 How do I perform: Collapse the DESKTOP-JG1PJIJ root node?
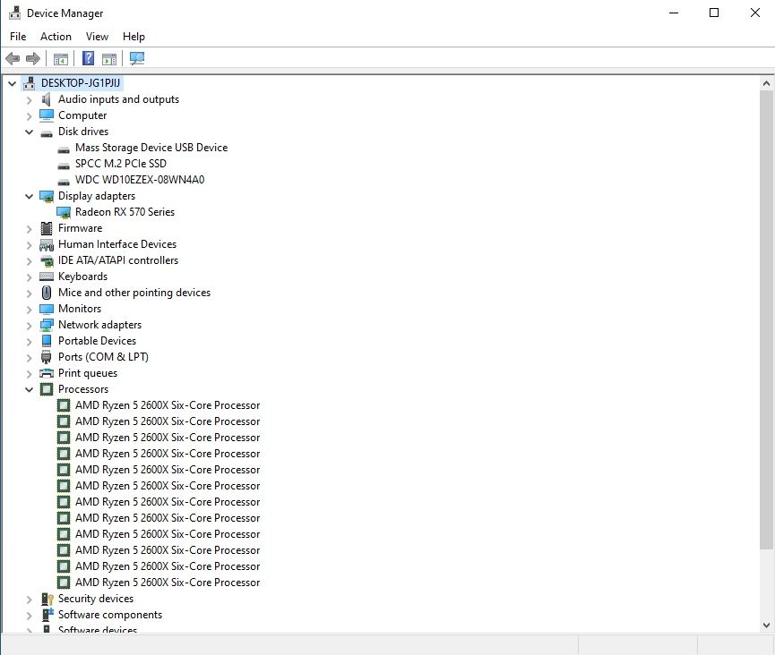click(13, 83)
